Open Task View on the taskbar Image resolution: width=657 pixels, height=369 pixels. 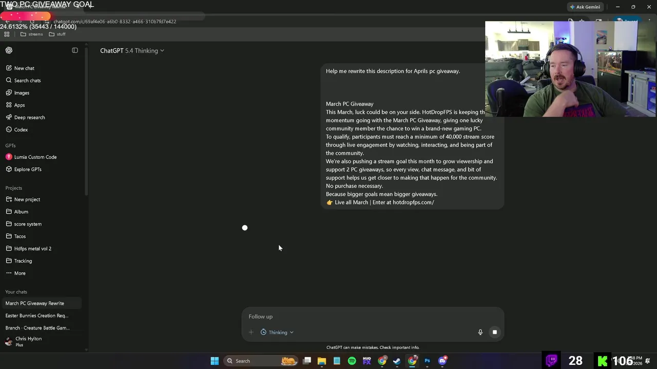pos(307,361)
